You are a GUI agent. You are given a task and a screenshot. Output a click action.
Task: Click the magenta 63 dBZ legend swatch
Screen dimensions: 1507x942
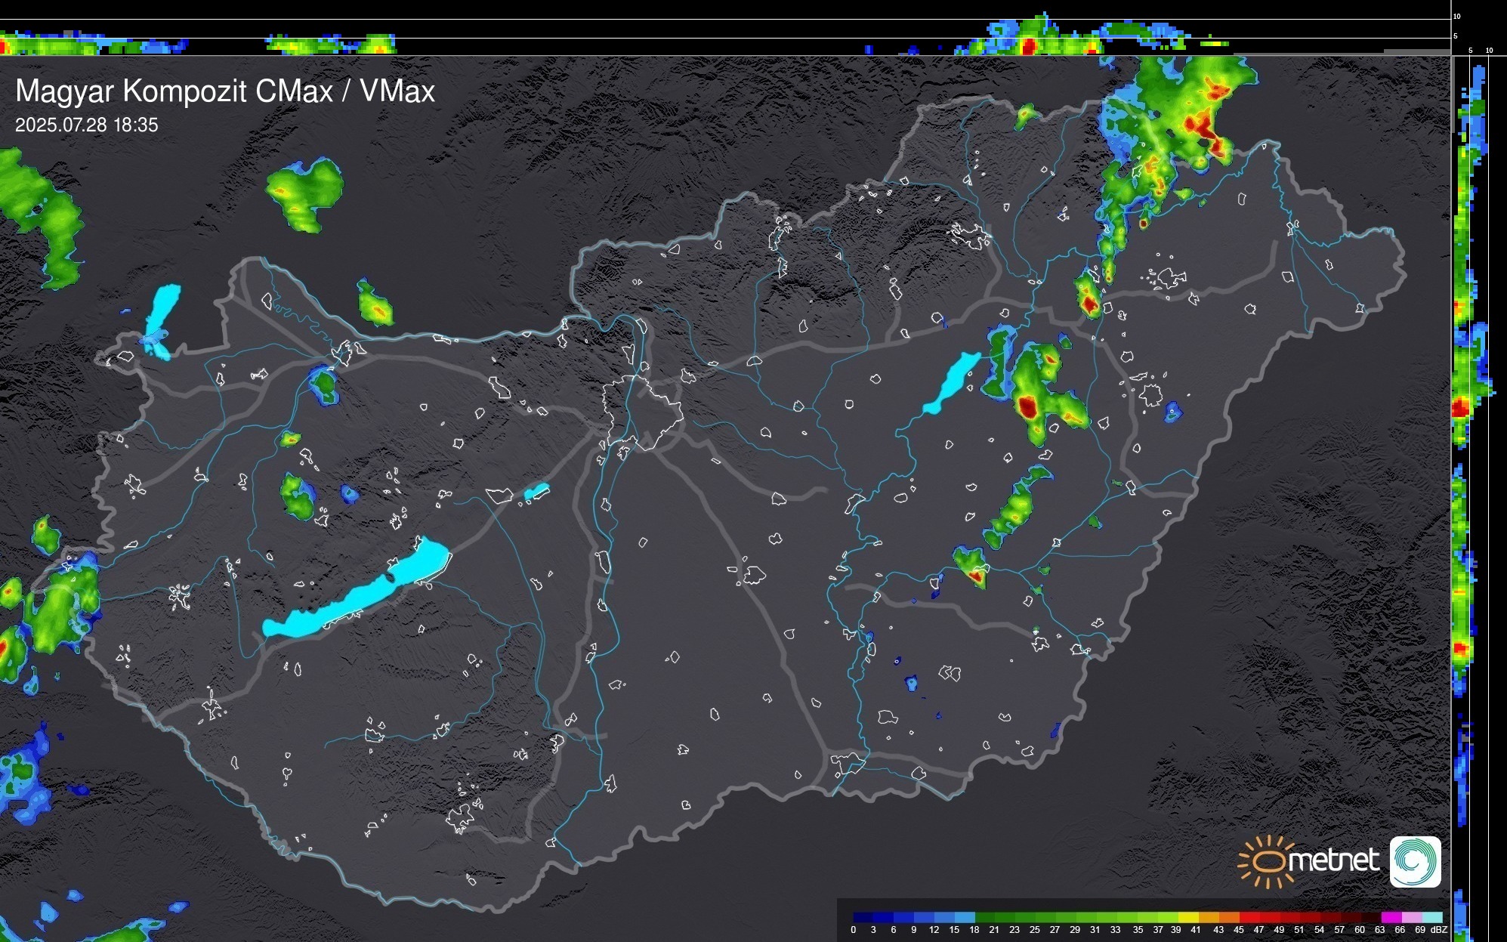point(1391,917)
